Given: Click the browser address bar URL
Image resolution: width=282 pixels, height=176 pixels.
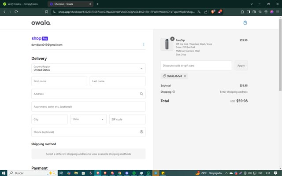Looking at the screenshot, I should click(126, 12).
